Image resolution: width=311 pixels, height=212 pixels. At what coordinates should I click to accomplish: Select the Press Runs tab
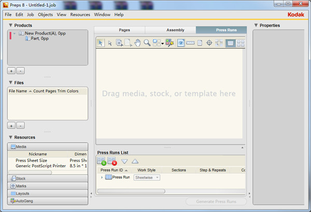[x=221, y=30]
